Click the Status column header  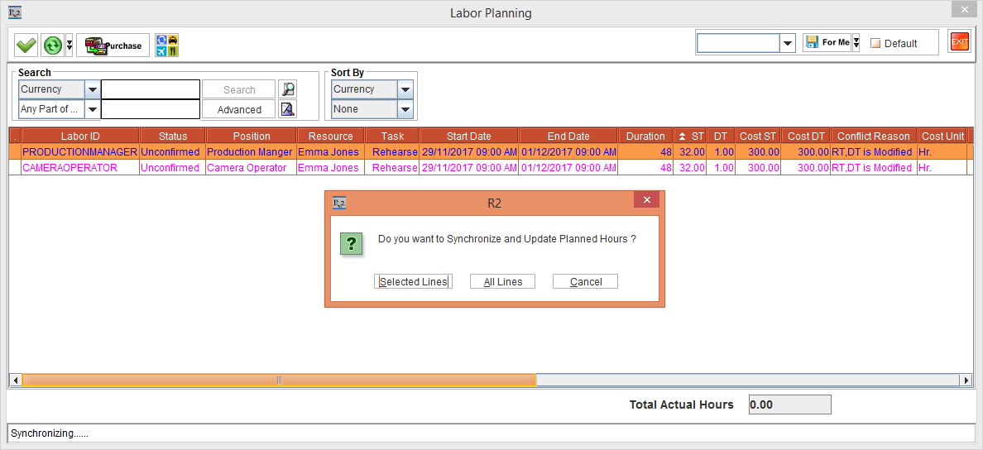pyautogui.click(x=173, y=136)
